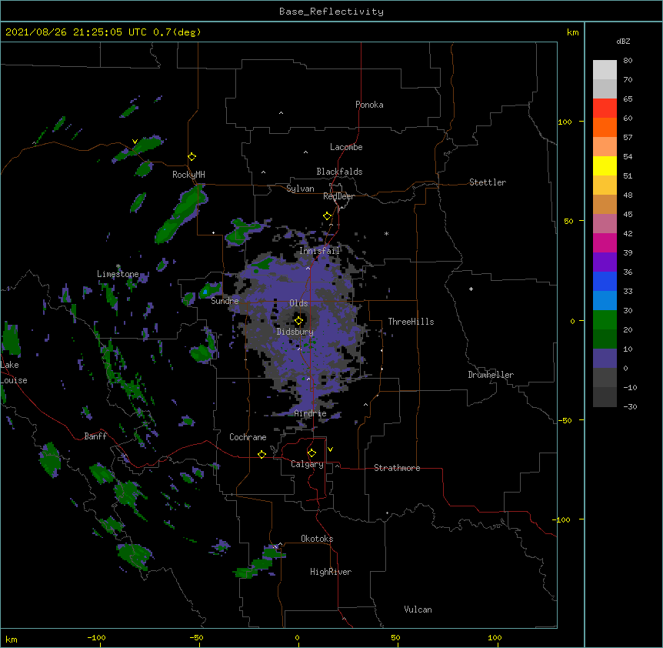Click the Strathmore town label
663x648 pixels.
coord(397,468)
